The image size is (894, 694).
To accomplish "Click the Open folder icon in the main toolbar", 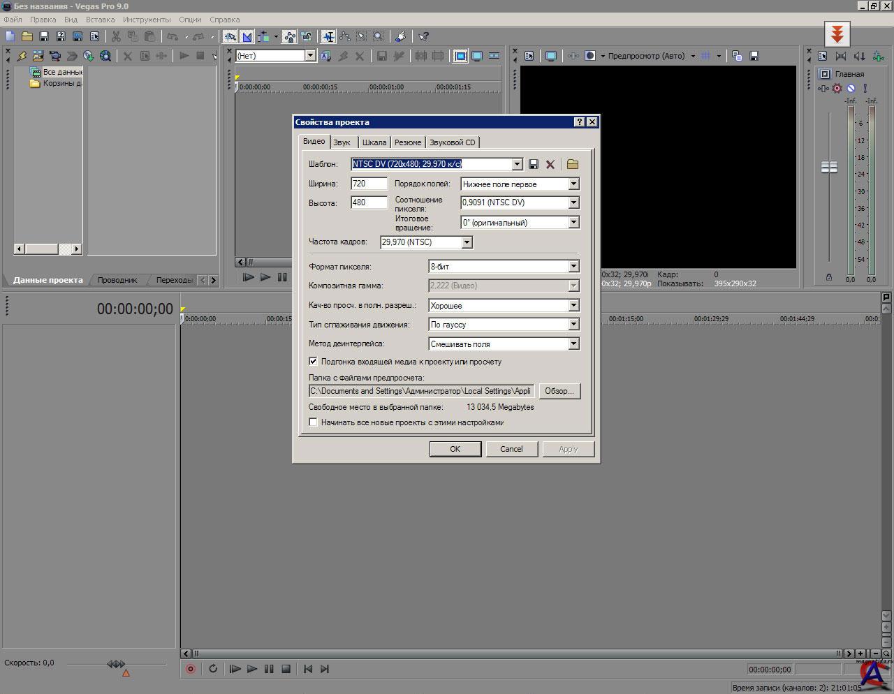I will [27, 36].
